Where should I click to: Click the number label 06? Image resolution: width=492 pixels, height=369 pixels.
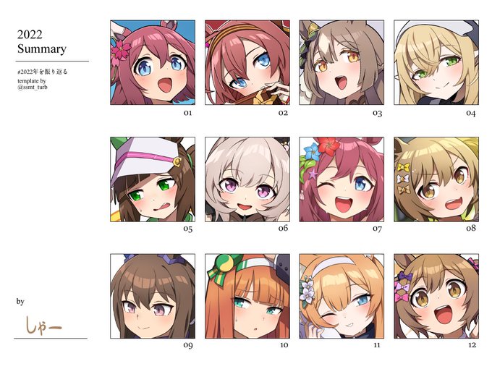tap(283, 228)
